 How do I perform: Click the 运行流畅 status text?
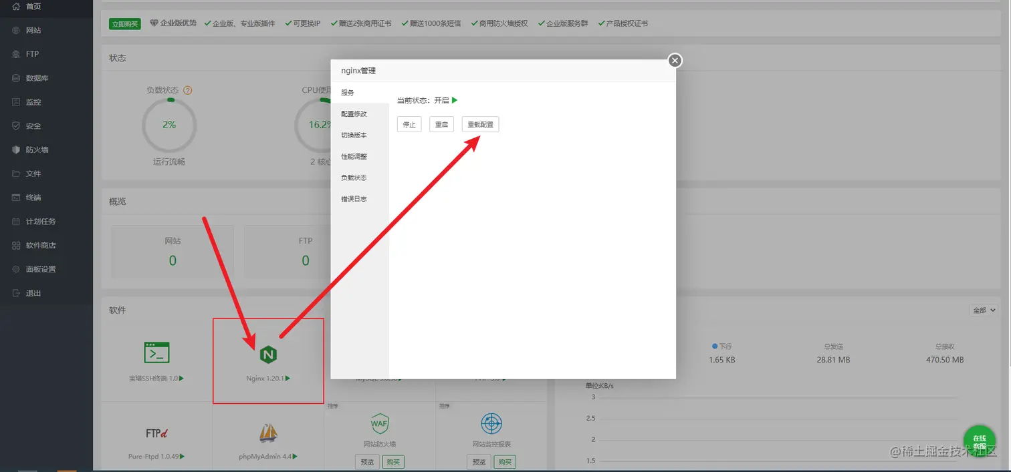169,162
